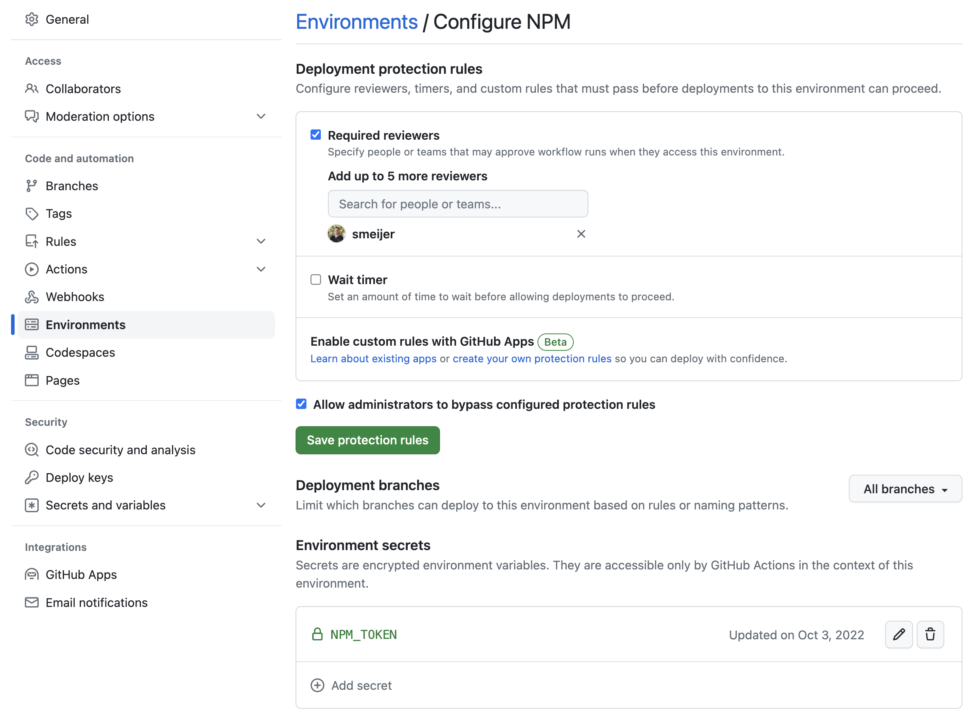The width and height of the screenshot is (966, 719).
Task: Select the Pages icon
Action: (x=32, y=380)
